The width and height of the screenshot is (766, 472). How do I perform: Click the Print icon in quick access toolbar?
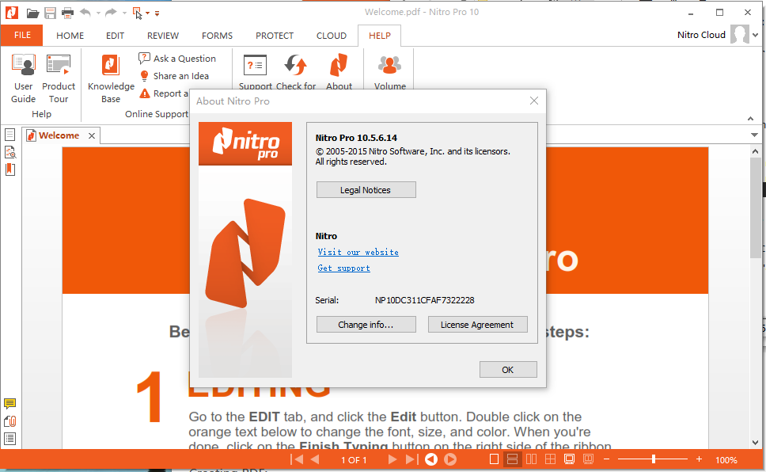click(68, 13)
